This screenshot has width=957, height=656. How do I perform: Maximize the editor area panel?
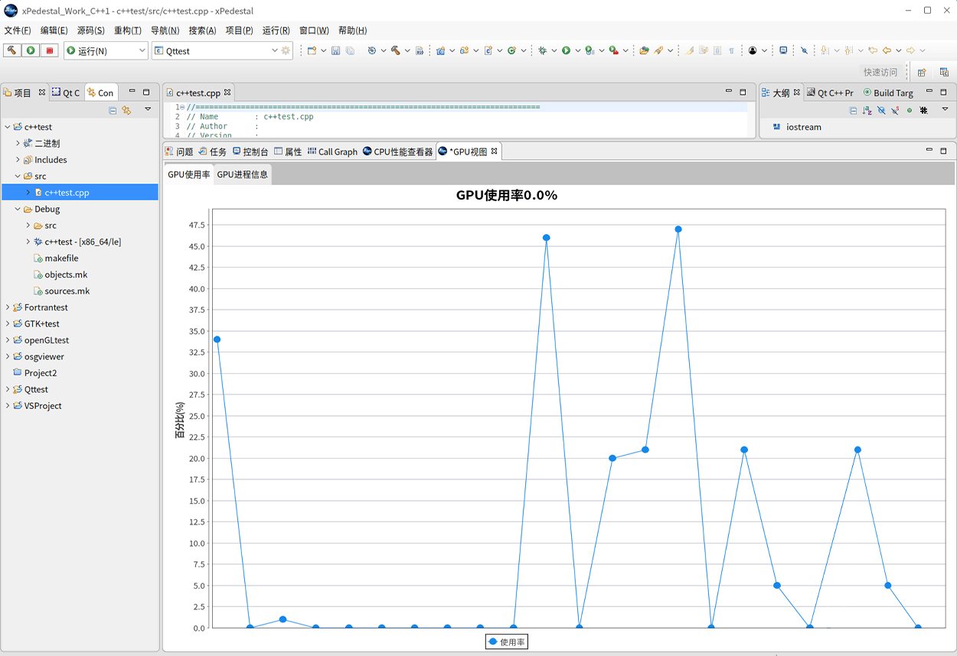pyautogui.click(x=743, y=92)
